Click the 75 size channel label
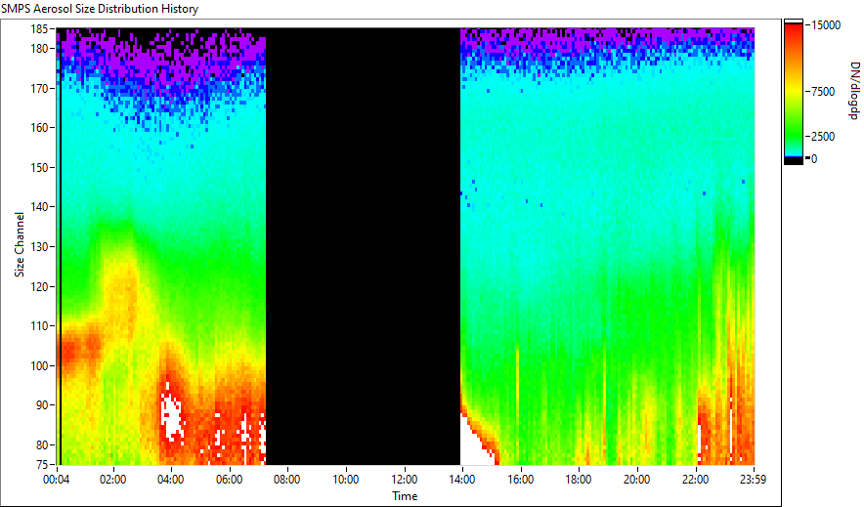Image resolution: width=864 pixels, height=507 pixels. [x=43, y=465]
